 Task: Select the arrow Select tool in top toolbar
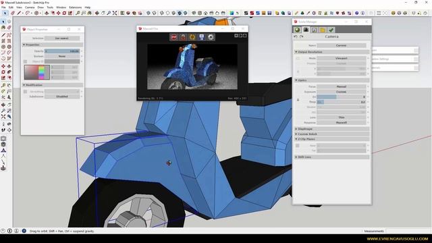(x=5, y=13)
